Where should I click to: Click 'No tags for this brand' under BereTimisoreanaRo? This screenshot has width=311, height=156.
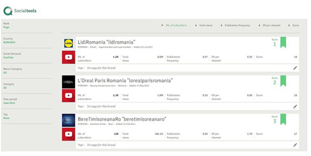[x=101, y=145]
